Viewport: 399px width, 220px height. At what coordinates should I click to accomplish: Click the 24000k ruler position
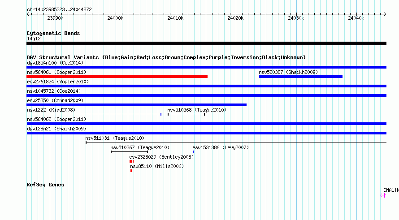tap(115, 18)
